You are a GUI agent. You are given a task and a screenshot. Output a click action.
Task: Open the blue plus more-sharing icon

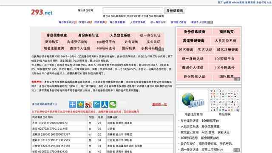coord(72,104)
